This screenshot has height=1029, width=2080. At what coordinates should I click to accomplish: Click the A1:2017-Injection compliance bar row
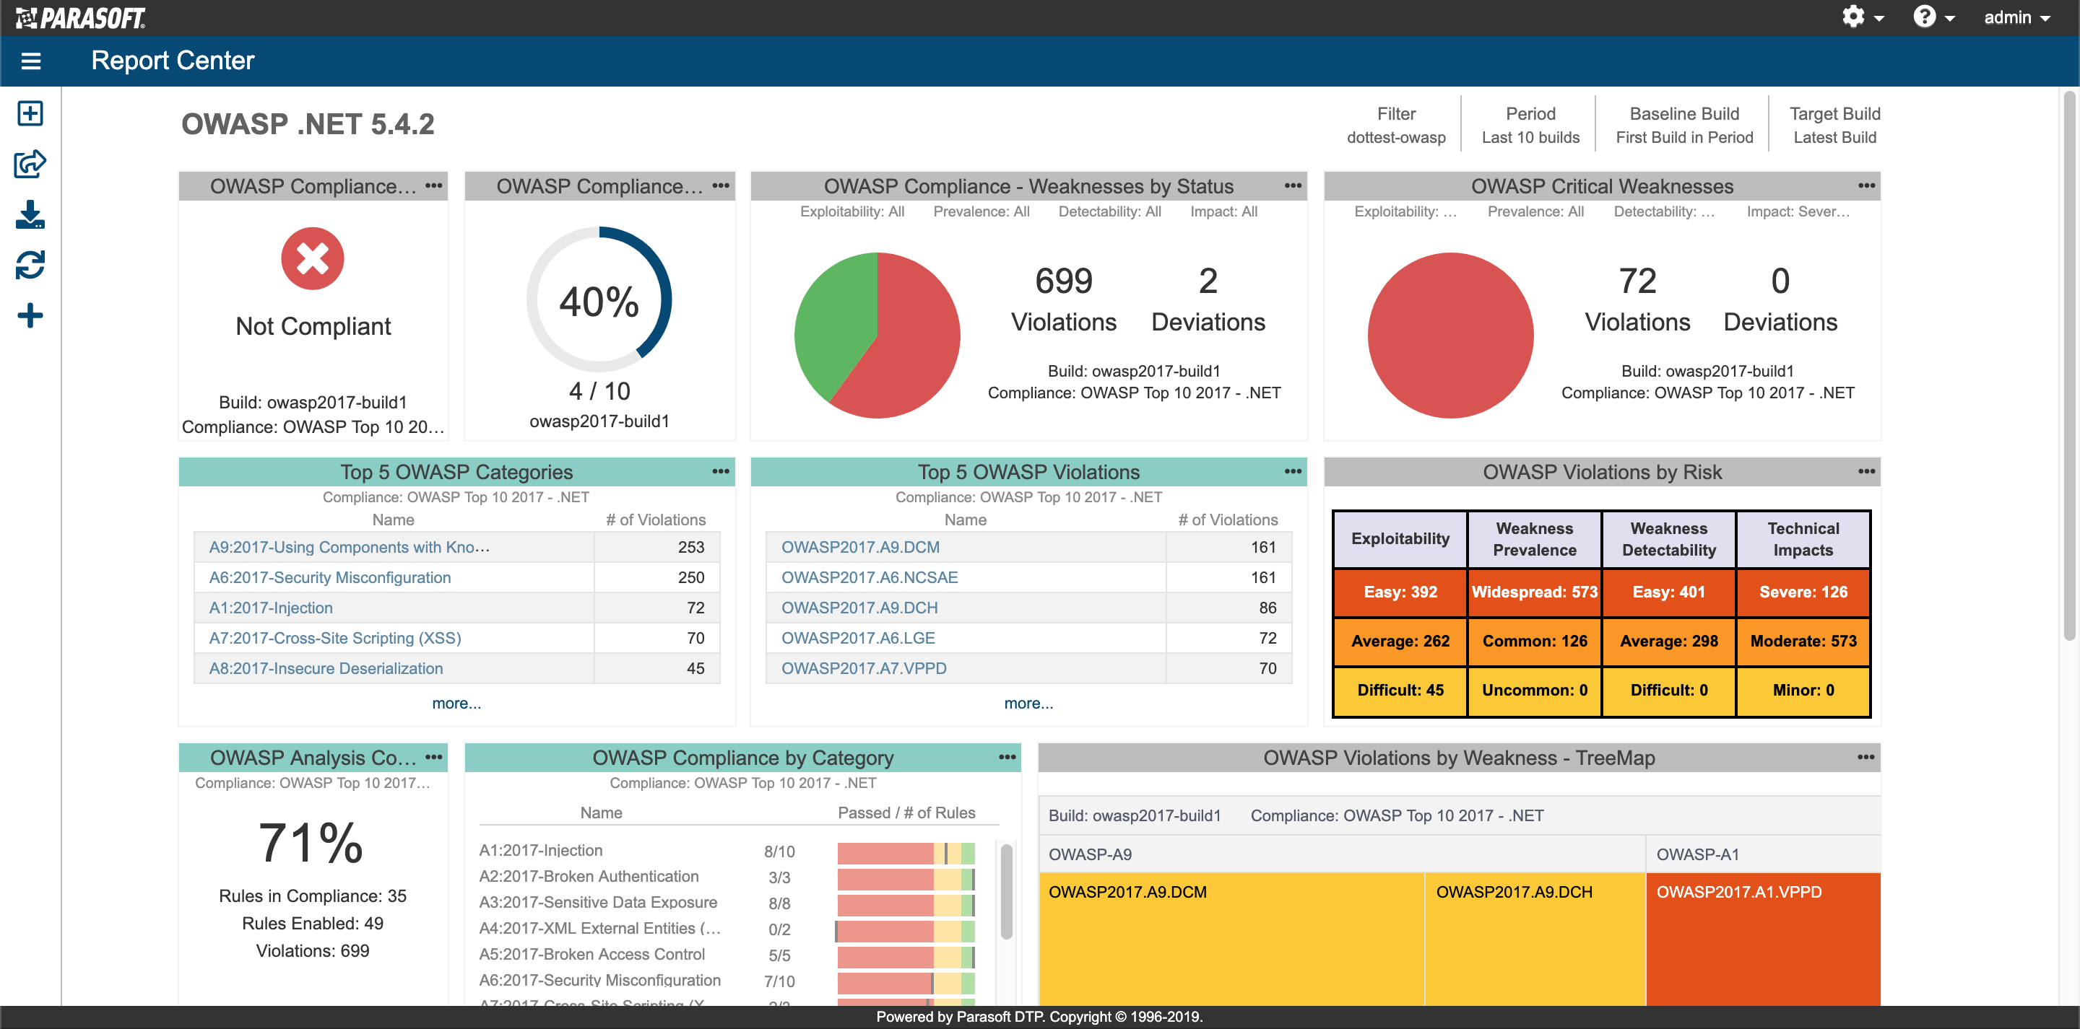tap(727, 851)
